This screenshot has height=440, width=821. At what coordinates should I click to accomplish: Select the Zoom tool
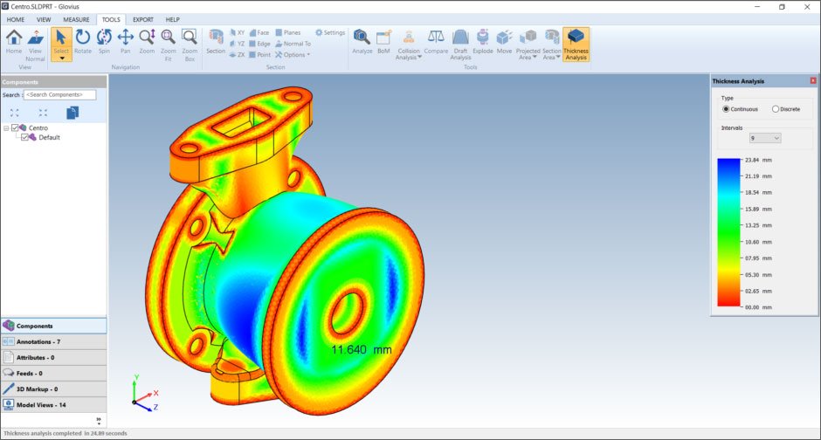(x=147, y=42)
